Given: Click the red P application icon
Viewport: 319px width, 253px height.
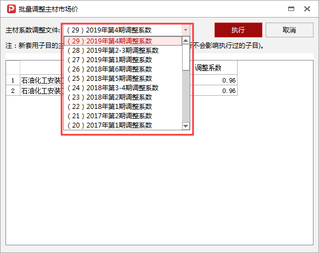Looking at the screenshot, I should (x=12, y=9).
